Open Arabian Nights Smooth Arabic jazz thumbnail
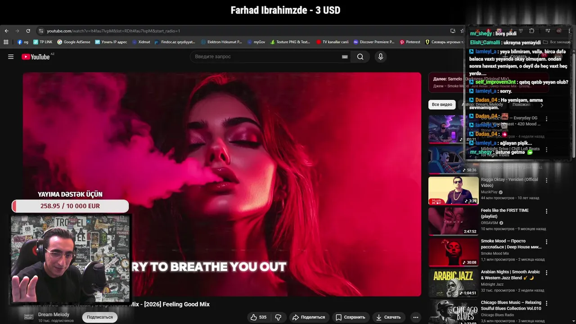The width and height of the screenshot is (576, 324). click(453, 283)
